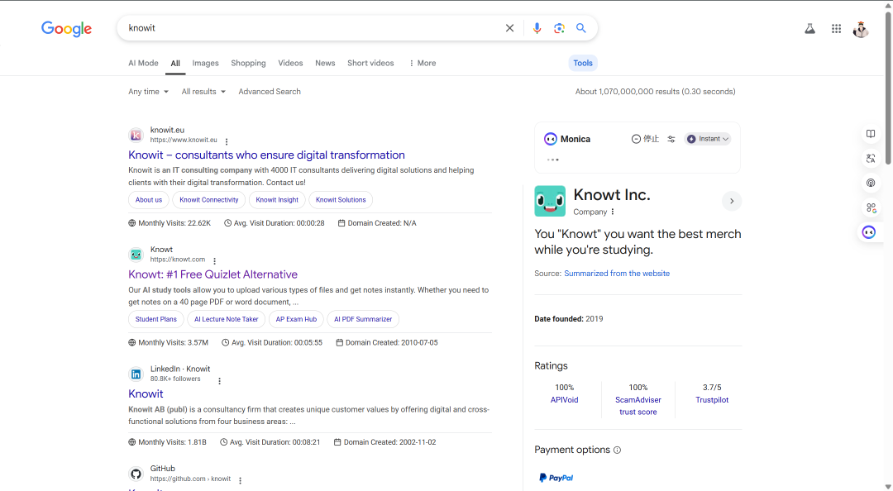
Task: Click in the search input field
Action: pyautogui.click(x=313, y=28)
